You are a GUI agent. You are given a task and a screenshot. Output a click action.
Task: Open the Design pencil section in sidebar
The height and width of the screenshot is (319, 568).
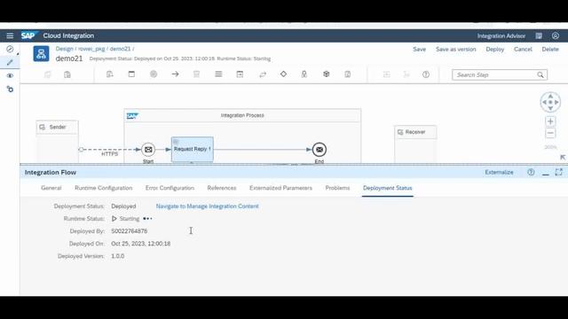pyautogui.click(x=10, y=62)
